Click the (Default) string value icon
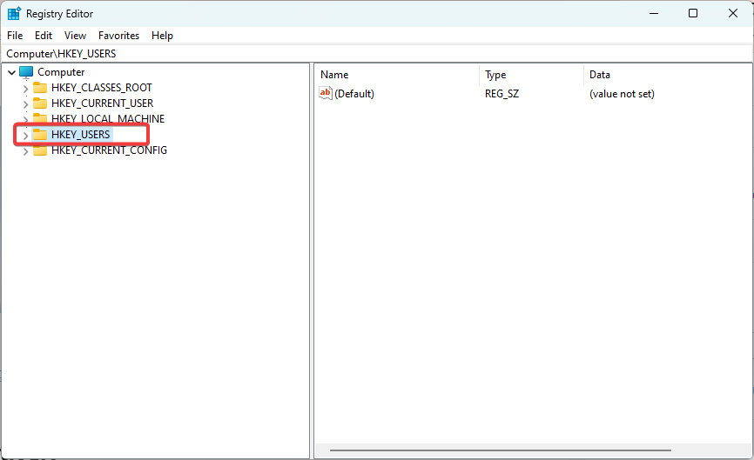 [326, 94]
